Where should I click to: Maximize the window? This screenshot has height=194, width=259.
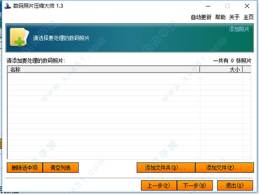point(227,6)
